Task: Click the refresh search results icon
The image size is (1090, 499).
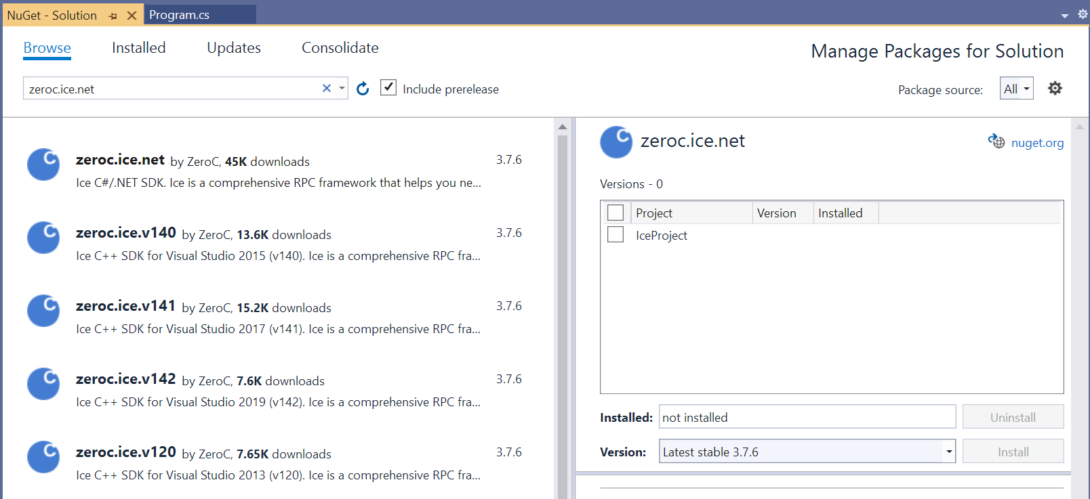Action: (x=363, y=89)
